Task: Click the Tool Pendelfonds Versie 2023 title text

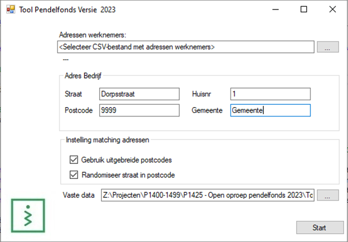Action: pos(67,10)
